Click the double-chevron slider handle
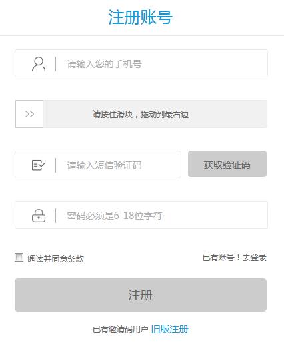 [x=29, y=114]
